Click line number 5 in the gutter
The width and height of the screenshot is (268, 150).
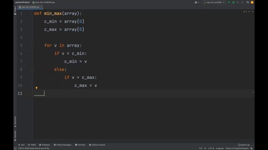tap(21, 45)
